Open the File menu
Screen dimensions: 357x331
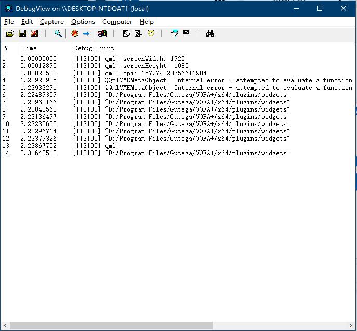(9, 22)
